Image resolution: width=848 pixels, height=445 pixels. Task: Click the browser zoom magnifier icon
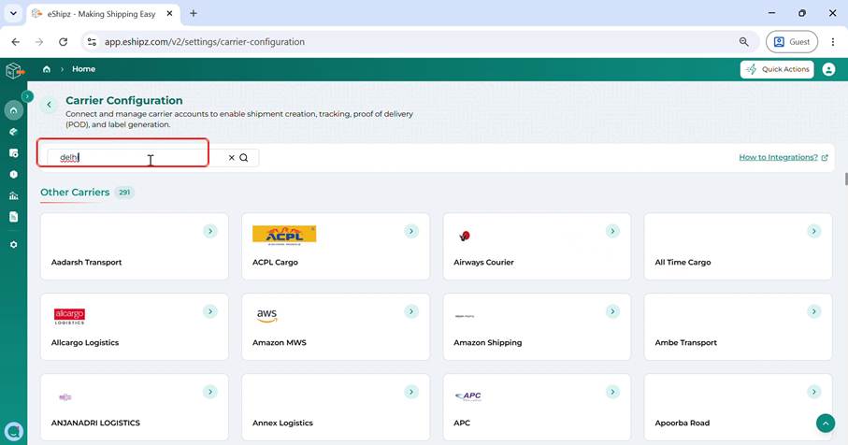click(x=744, y=42)
